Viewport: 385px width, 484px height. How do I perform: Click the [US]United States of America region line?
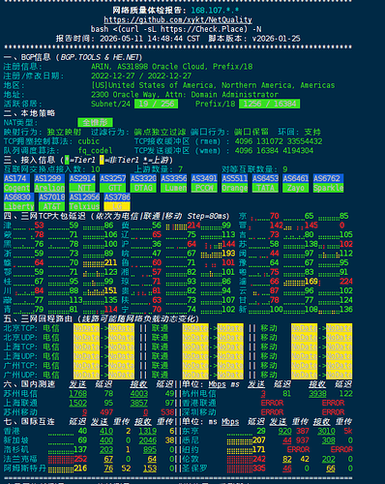click(213, 85)
